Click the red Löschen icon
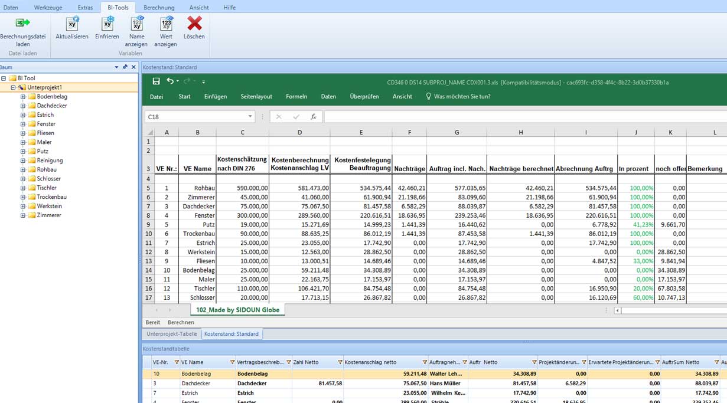 point(194,24)
